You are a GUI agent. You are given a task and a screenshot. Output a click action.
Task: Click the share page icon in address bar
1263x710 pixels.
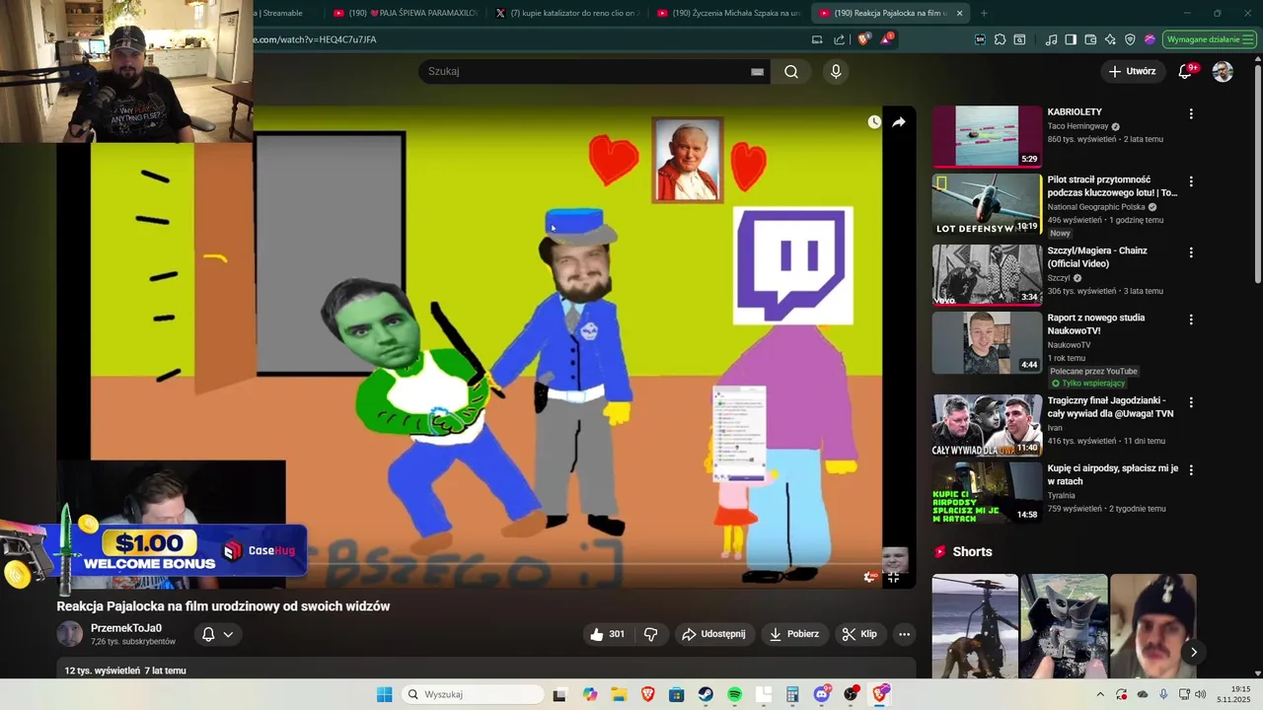point(839,39)
